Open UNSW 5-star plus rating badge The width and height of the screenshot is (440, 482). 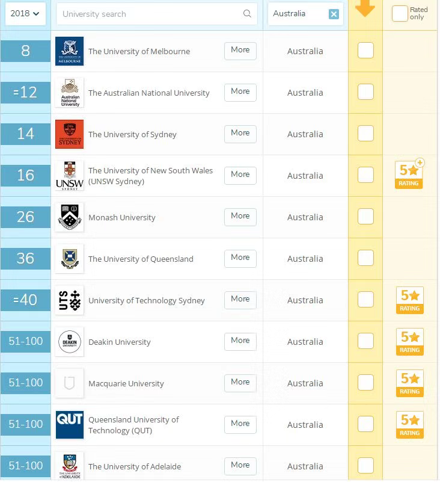pyautogui.click(x=409, y=175)
